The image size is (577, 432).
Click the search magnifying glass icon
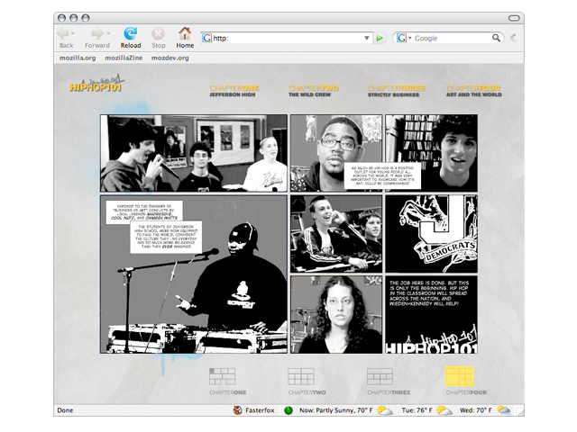pyautogui.click(x=497, y=38)
